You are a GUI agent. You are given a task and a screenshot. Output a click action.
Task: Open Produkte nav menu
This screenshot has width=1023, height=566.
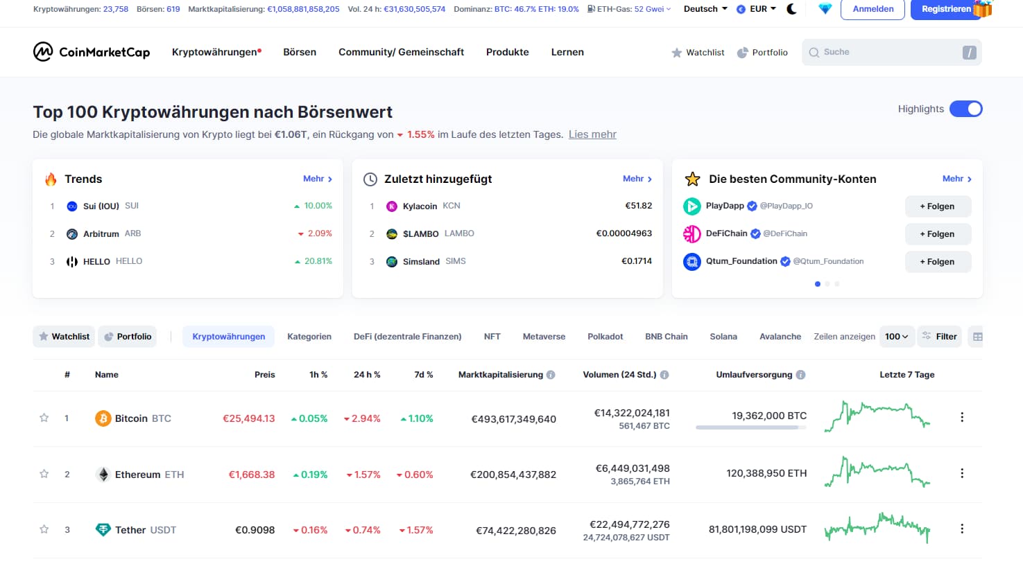pos(508,52)
